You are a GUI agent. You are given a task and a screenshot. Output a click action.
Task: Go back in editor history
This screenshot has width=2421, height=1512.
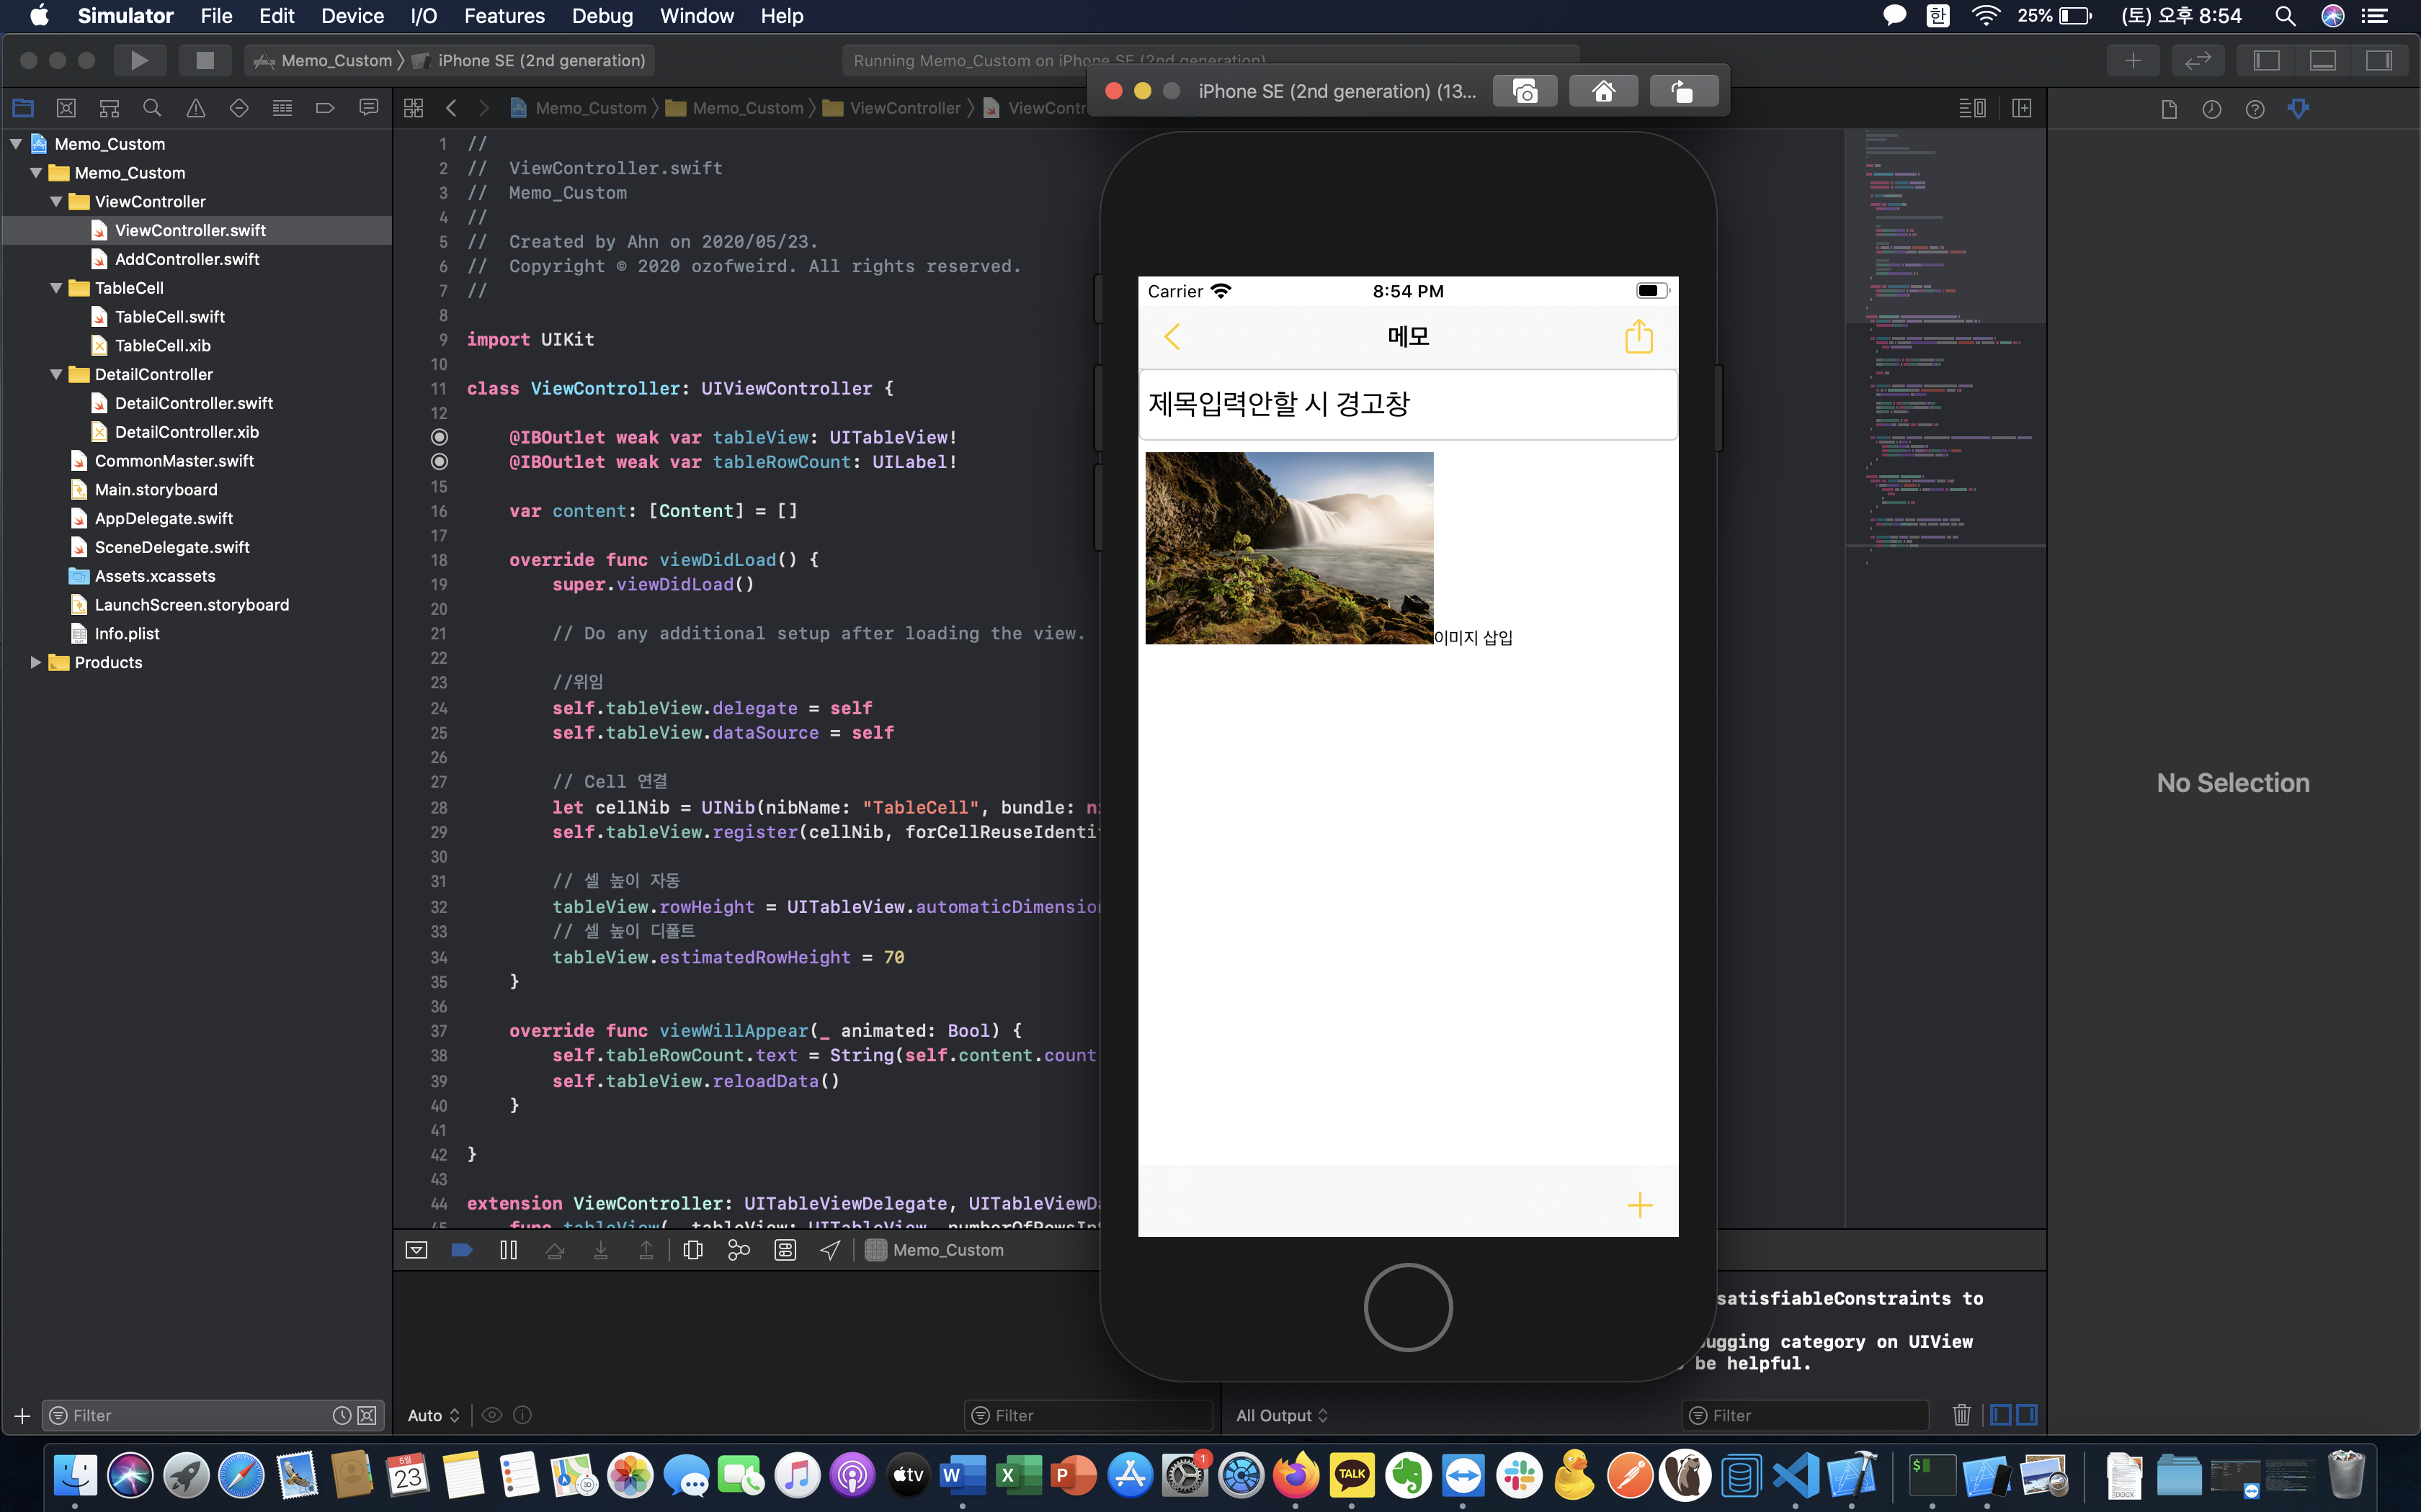click(451, 108)
